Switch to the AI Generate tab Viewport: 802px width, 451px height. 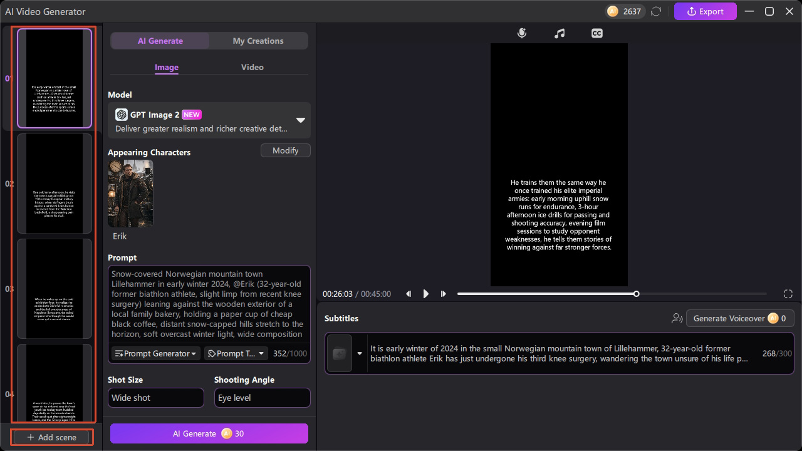pyautogui.click(x=160, y=41)
